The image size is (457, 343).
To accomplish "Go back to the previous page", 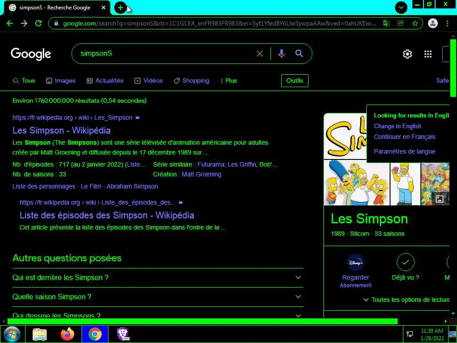I will [x=10, y=23].
